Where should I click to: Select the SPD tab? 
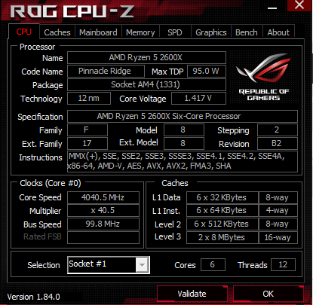(x=175, y=32)
